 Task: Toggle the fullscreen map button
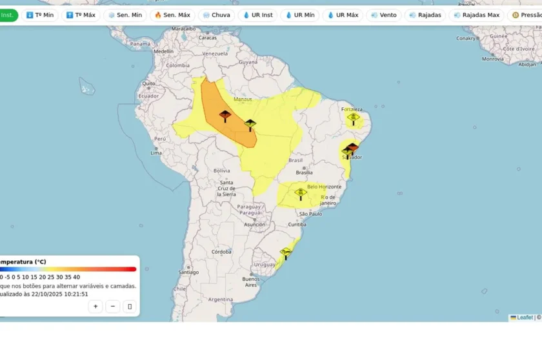(130, 307)
